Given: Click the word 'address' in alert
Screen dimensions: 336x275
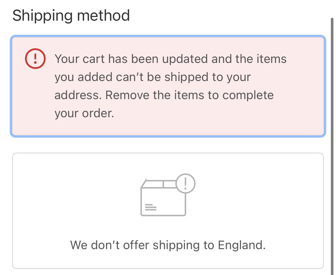Looking at the screenshot, I should [x=76, y=95].
